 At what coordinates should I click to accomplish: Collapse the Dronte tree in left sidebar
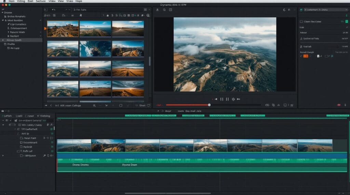[2, 13]
